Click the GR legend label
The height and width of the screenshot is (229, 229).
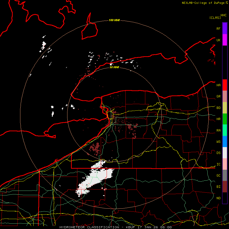tap(219, 96)
